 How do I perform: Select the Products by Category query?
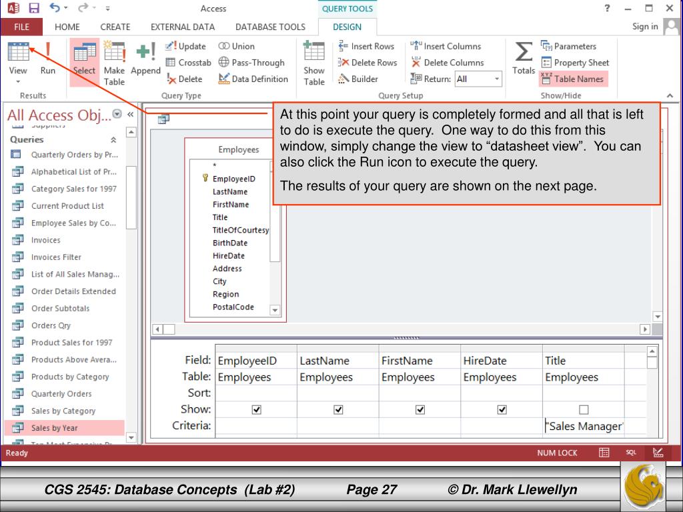(x=65, y=377)
